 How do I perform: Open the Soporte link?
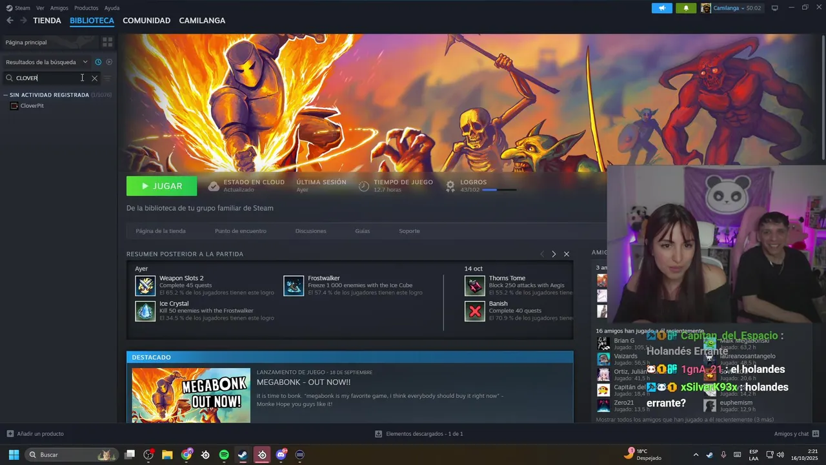coord(409,231)
